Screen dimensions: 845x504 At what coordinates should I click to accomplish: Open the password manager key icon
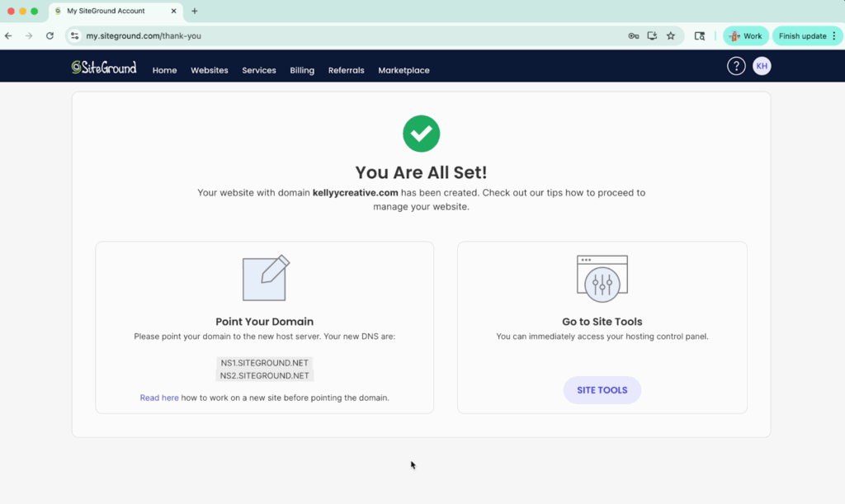coord(634,36)
